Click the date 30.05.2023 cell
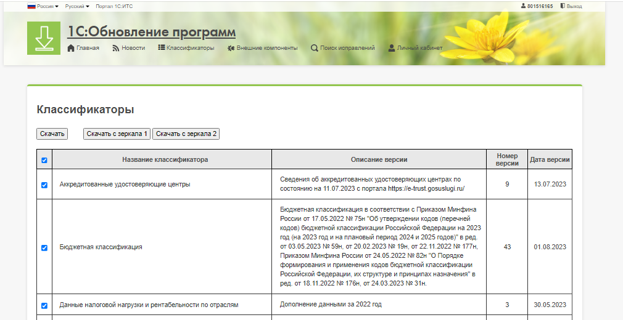Viewport: 623px width, 320px height. (550, 305)
